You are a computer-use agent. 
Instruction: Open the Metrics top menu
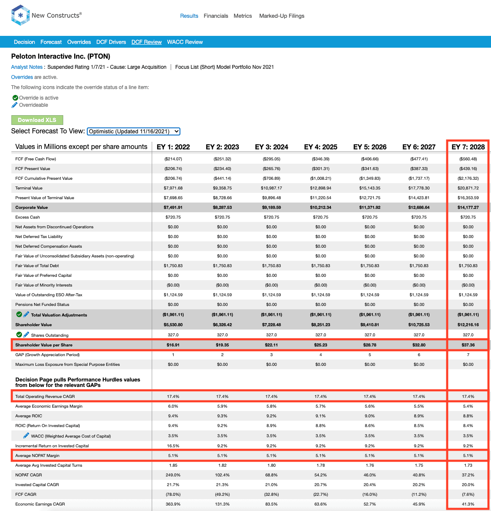[243, 16]
